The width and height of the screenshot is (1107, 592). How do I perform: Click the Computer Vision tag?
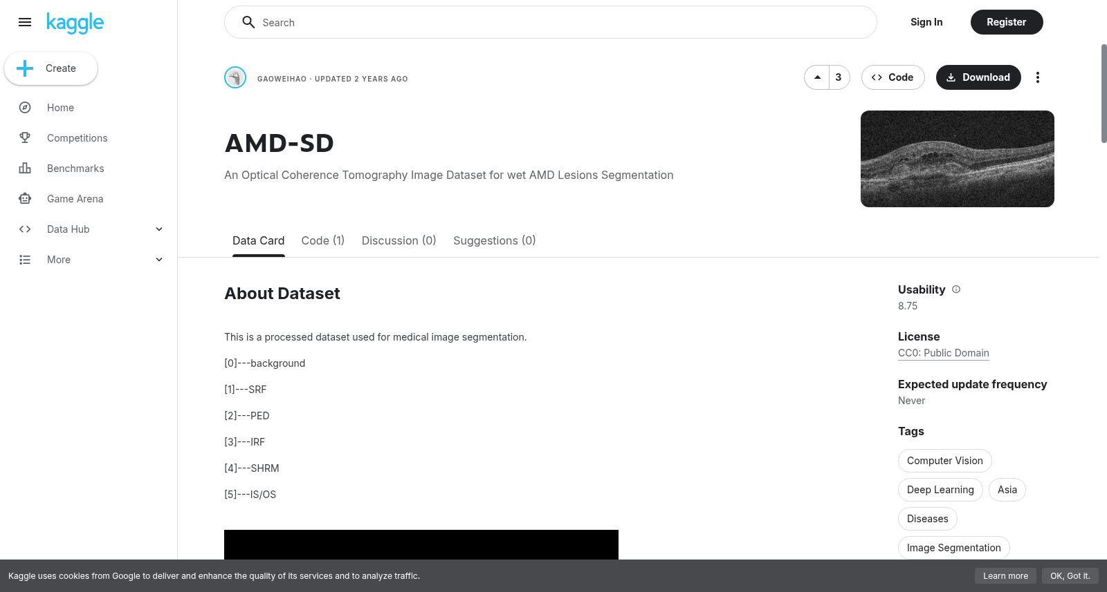(x=944, y=461)
